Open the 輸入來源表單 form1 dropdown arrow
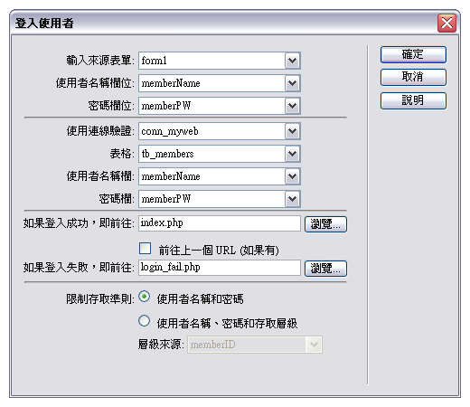This screenshot has width=470, height=407. 292,61
